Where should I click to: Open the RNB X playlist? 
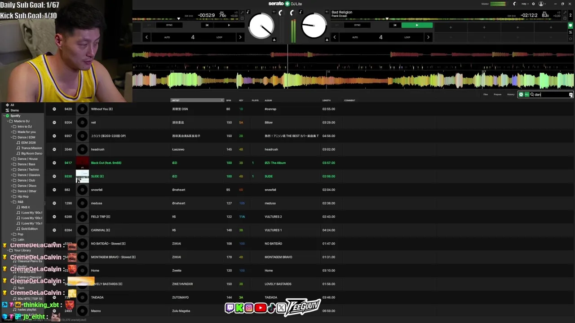(x=26, y=207)
